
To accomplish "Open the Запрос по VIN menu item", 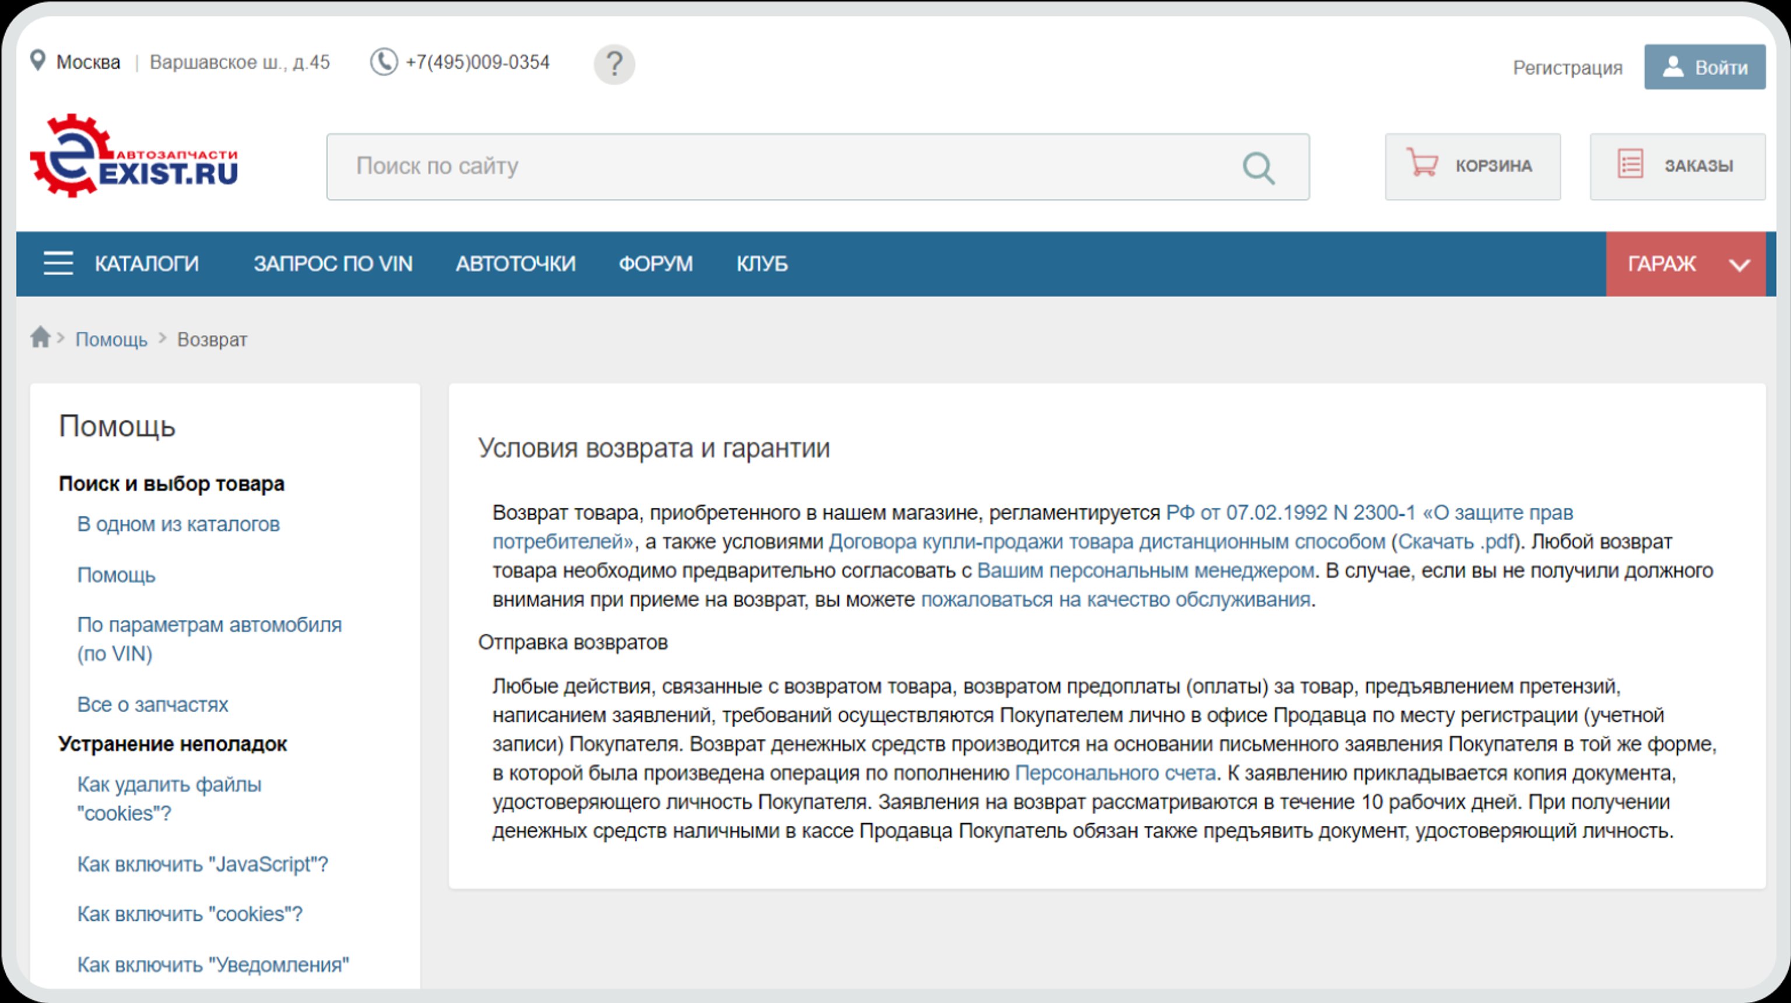I will (332, 264).
